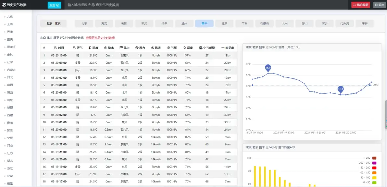Select the 密云 district tab
The image size is (387, 187).
(x=325, y=23)
